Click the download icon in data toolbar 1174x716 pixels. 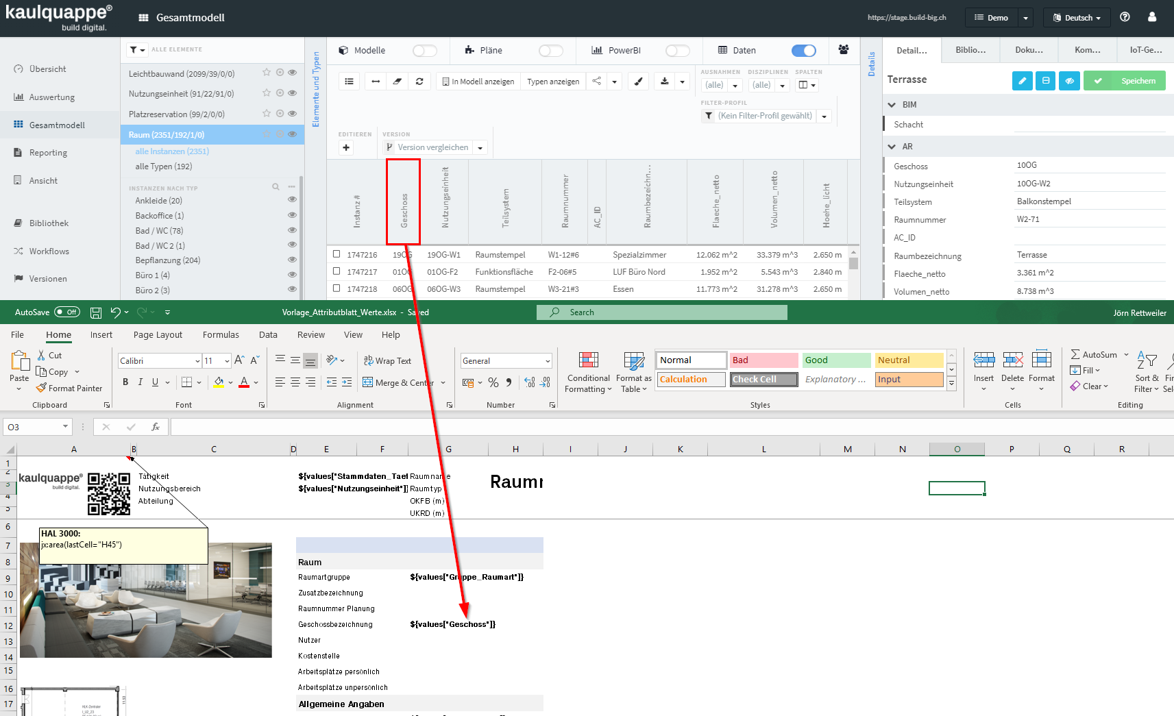click(664, 82)
